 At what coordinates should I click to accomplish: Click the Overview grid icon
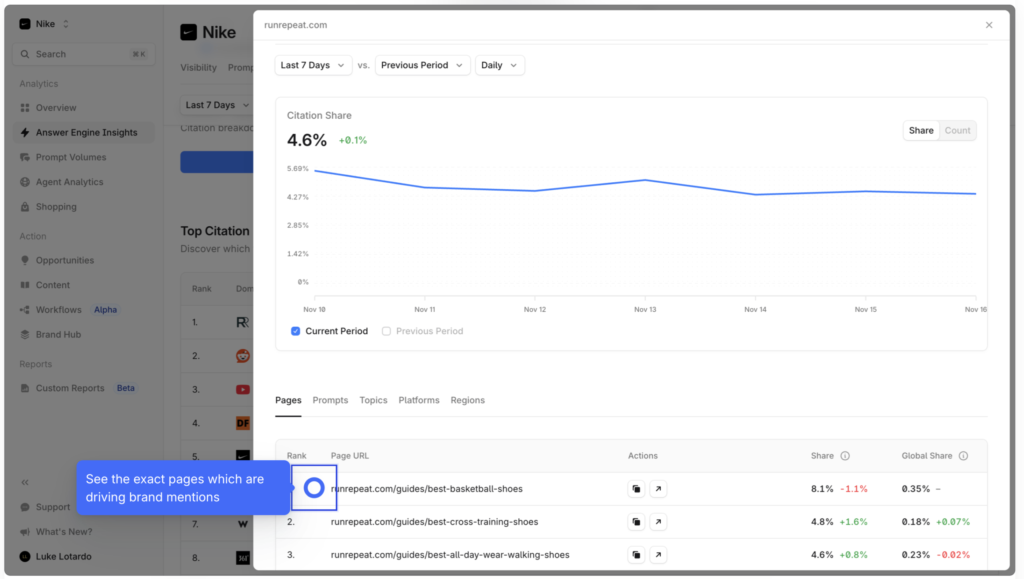click(25, 108)
